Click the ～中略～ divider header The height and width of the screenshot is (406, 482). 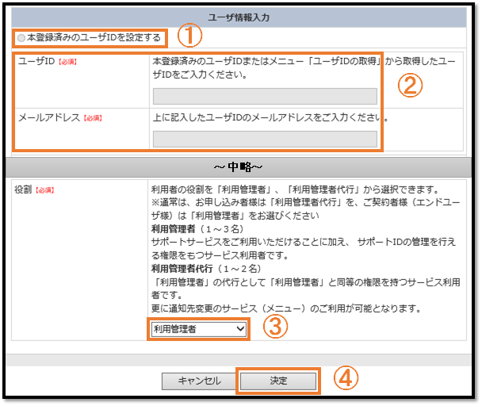(239, 168)
